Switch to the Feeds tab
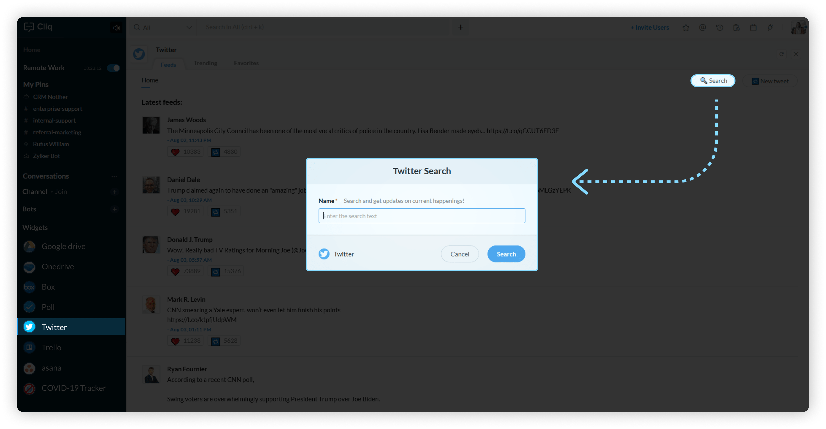Viewport: 826px width, 429px height. tap(168, 65)
